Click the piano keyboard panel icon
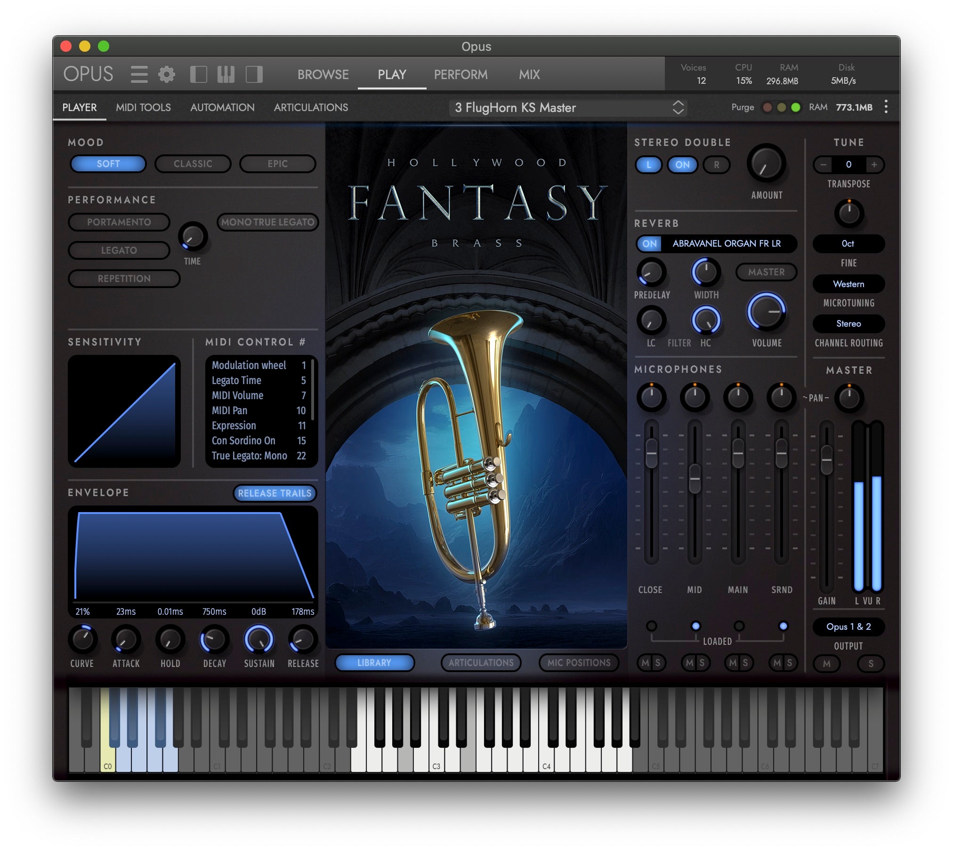 coord(226,74)
